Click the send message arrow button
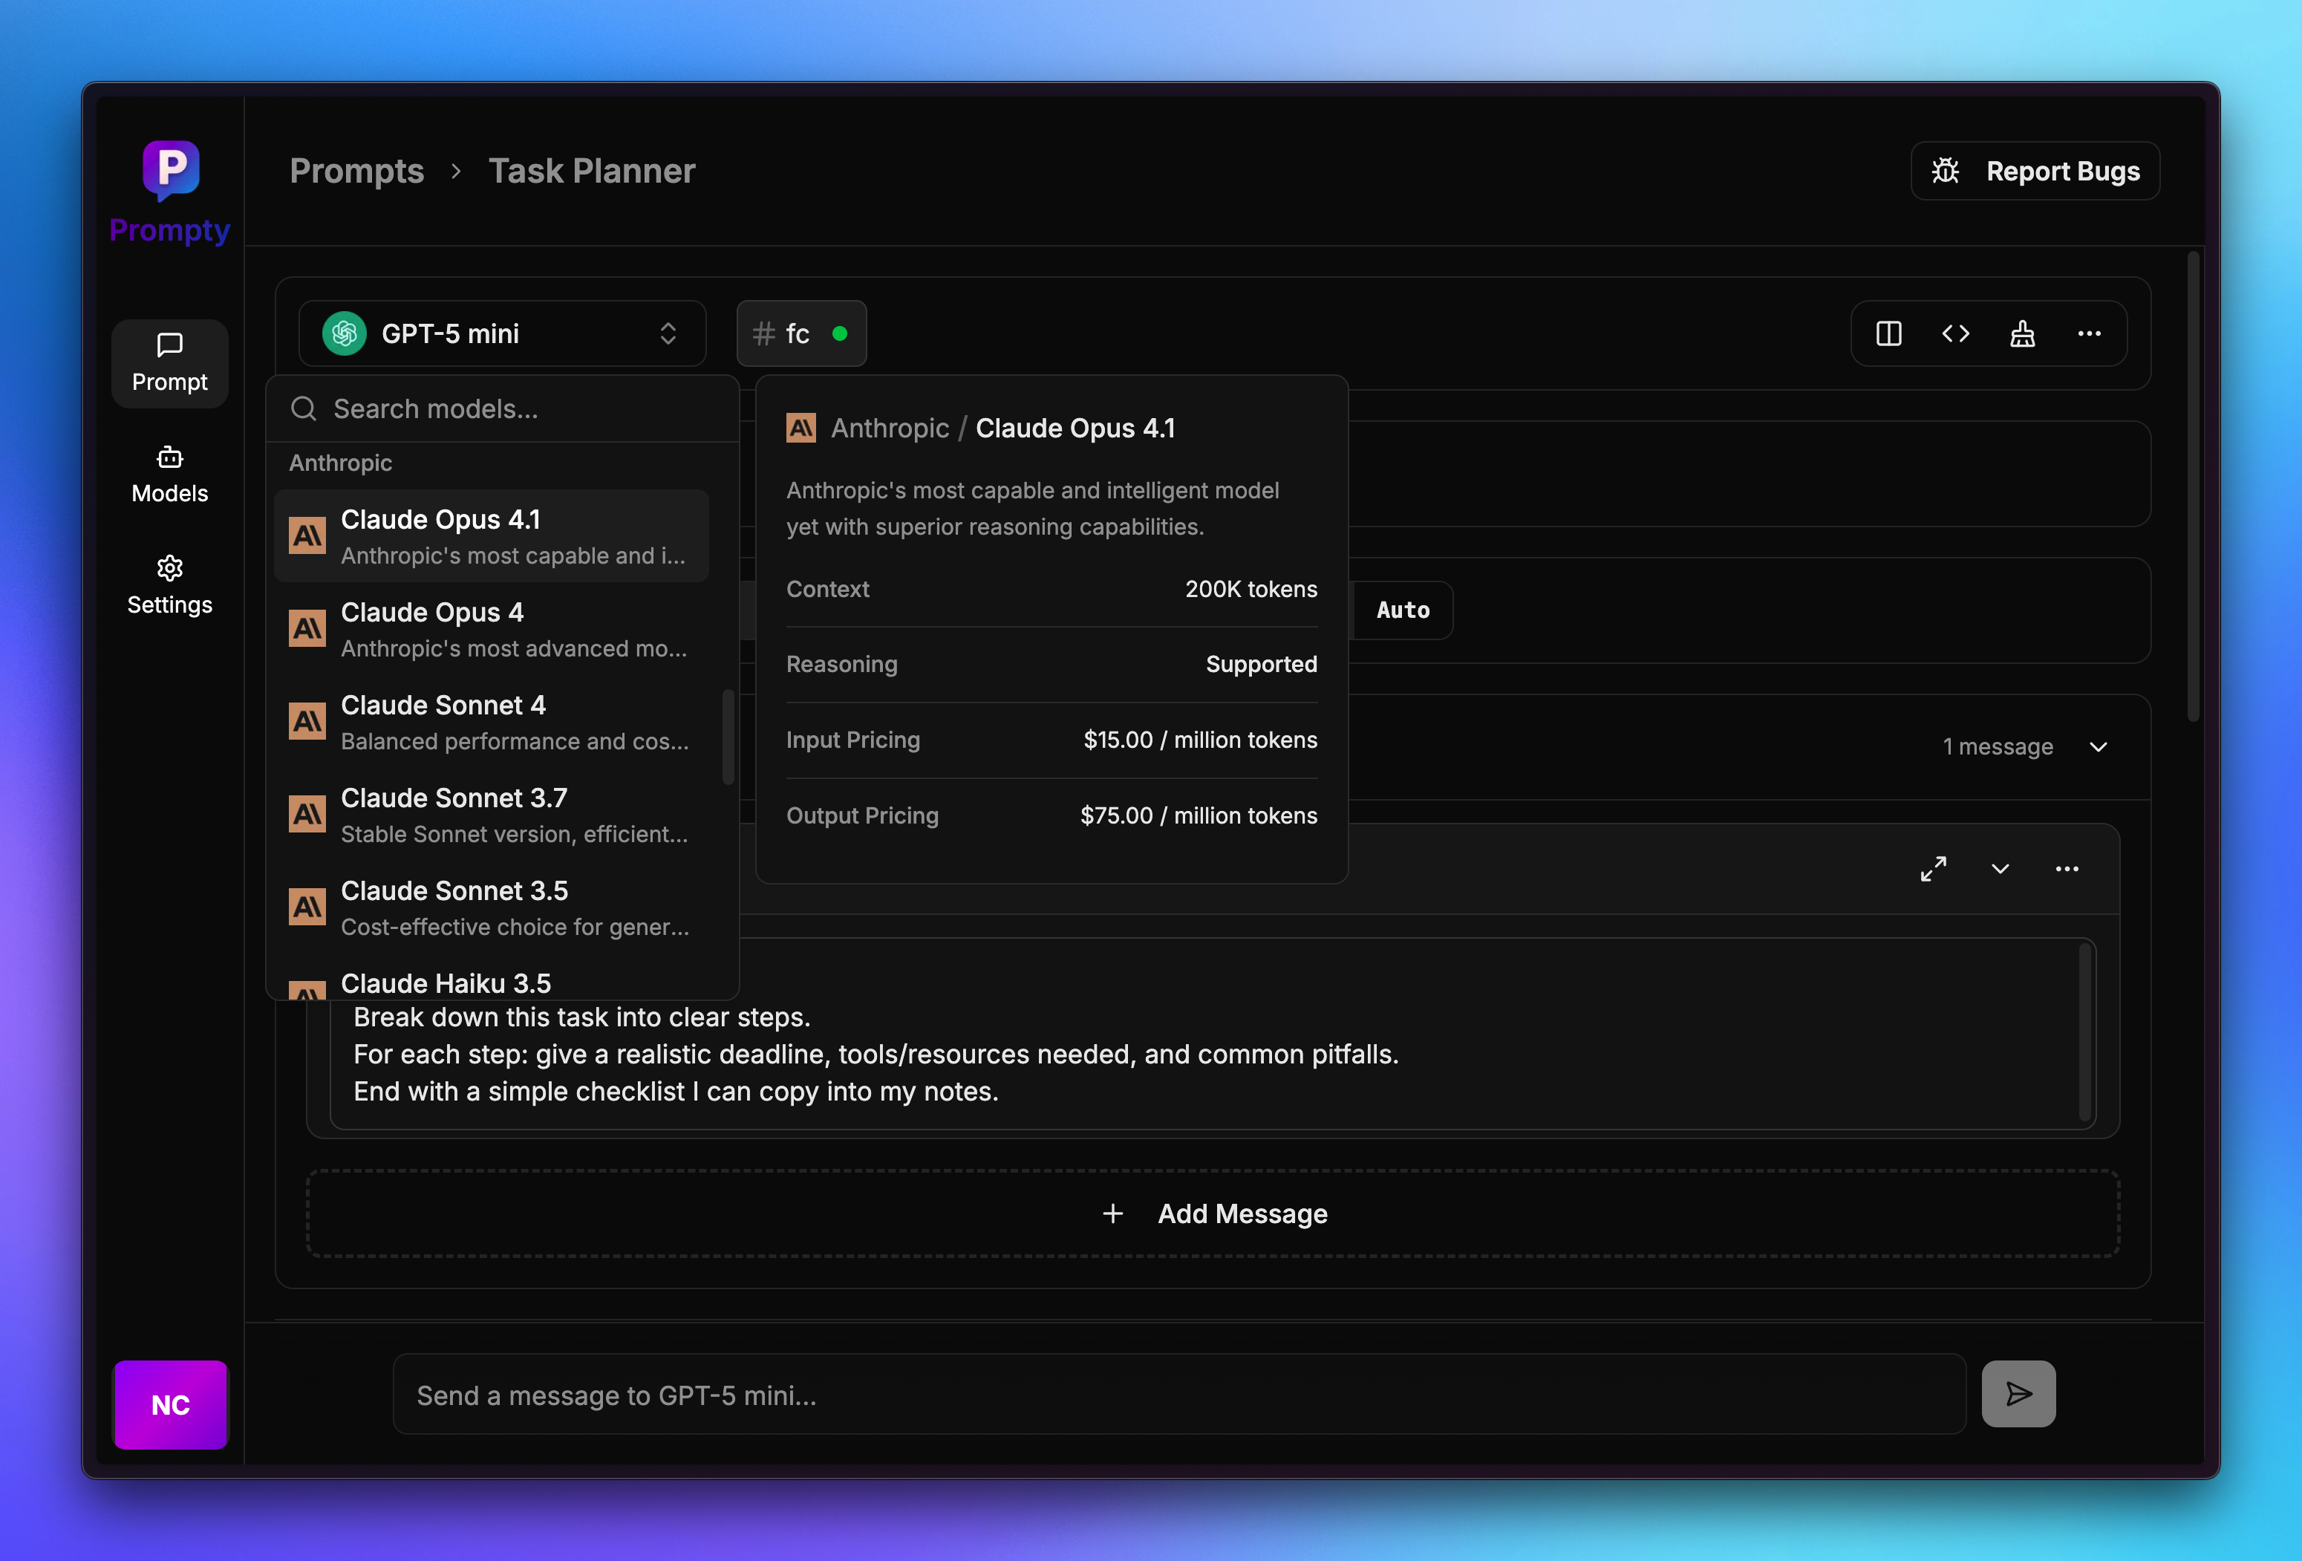 point(2018,1394)
